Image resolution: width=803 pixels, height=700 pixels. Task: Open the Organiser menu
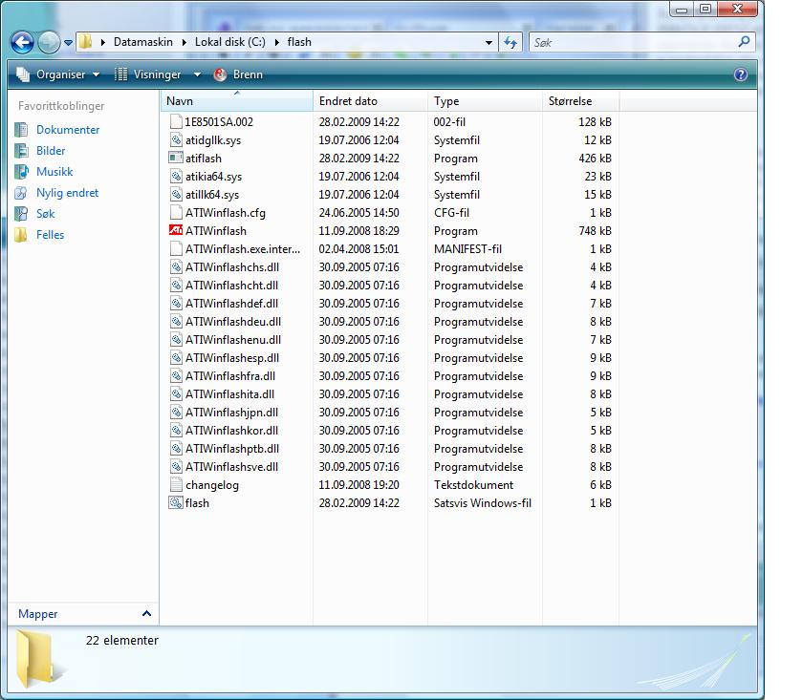pyautogui.click(x=58, y=74)
